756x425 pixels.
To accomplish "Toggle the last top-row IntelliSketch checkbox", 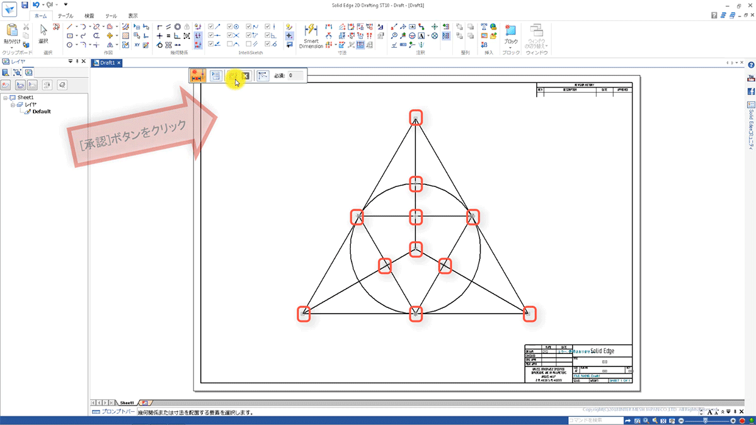I will coord(268,27).
